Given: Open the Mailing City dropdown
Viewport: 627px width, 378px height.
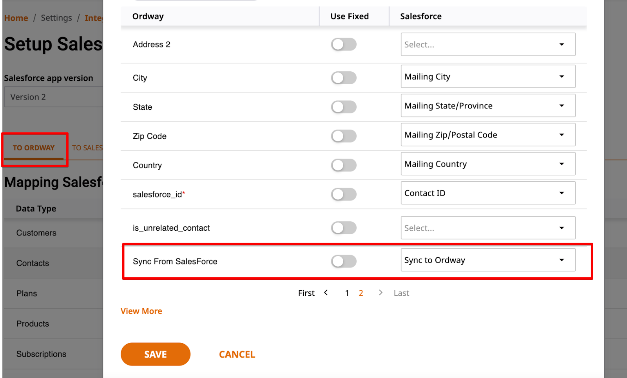Looking at the screenshot, I should [x=488, y=76].
